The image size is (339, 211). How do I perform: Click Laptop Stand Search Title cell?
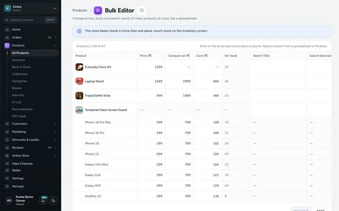pyautogui.click(x=278, y=81)
